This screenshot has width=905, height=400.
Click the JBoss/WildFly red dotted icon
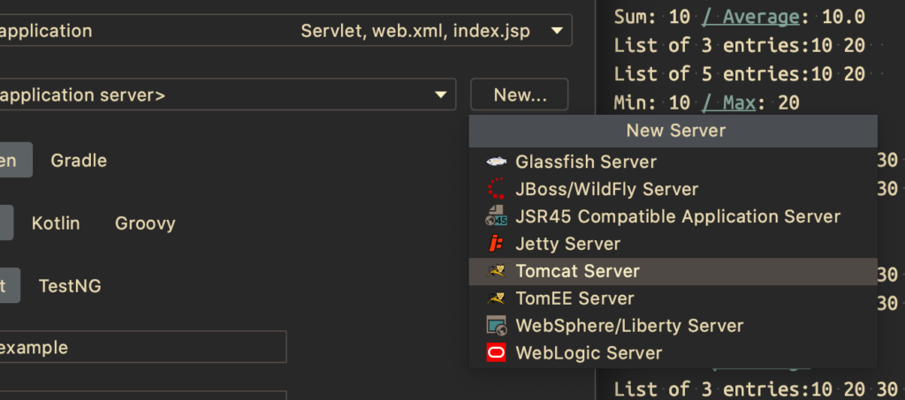[496, 189]
